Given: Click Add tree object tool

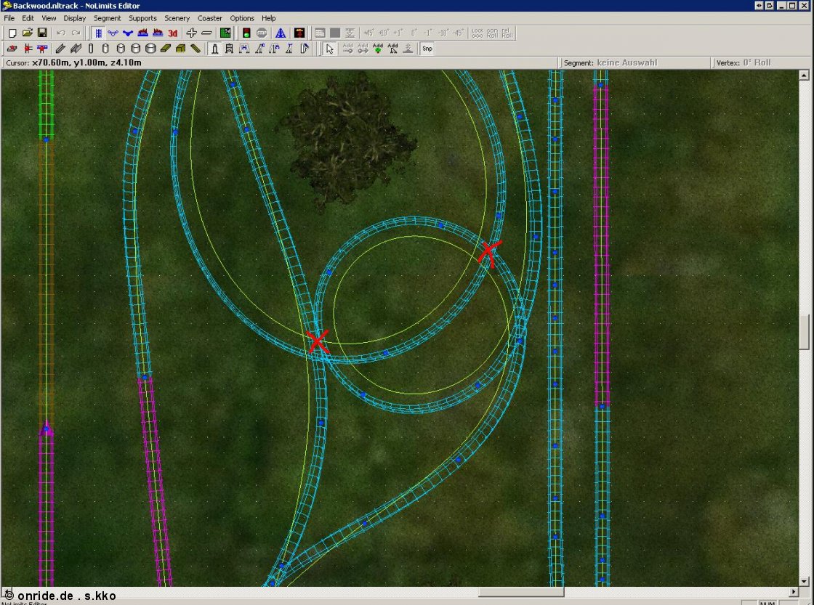Looking at the screenshot, I should tap(378, 49).
